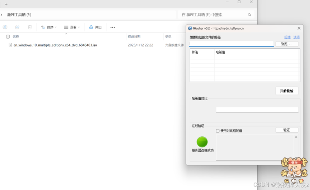This screenshot has height=190, width=310.
Task: Open the 排序 sort dropdown
Action: coord(49,27)
